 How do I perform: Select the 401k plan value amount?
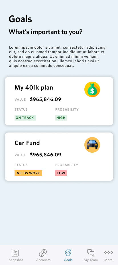pos(46,100)
